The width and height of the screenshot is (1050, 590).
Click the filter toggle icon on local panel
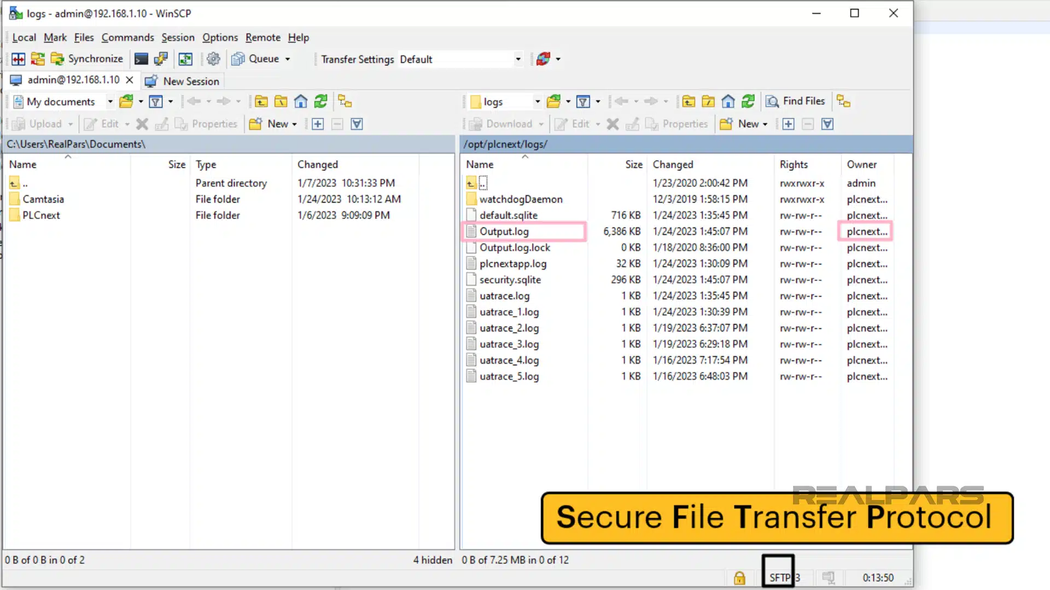pyautogui.click(x=155, y=102)
